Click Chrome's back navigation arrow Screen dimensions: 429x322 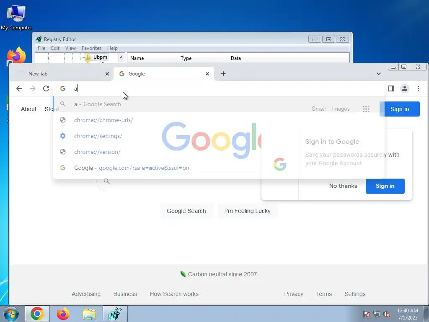[x=19, y=88]
